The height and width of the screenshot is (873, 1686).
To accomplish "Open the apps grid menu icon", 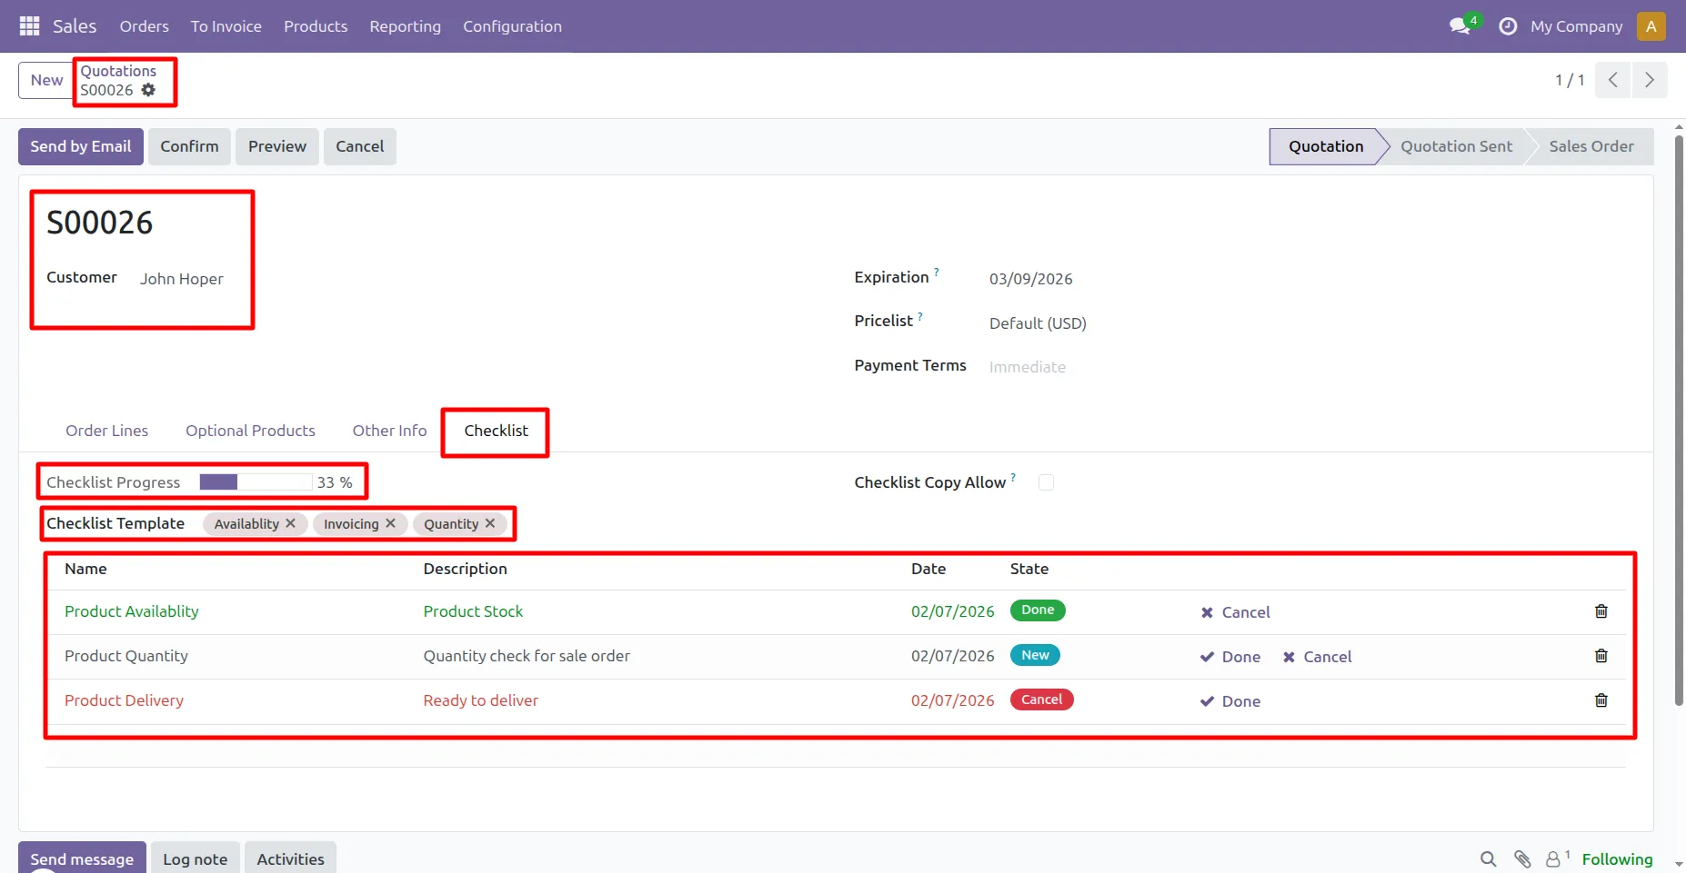I will point(29,26).
